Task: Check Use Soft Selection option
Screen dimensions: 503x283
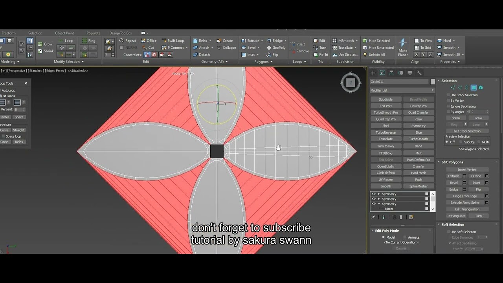Action: tap(448, 232)
